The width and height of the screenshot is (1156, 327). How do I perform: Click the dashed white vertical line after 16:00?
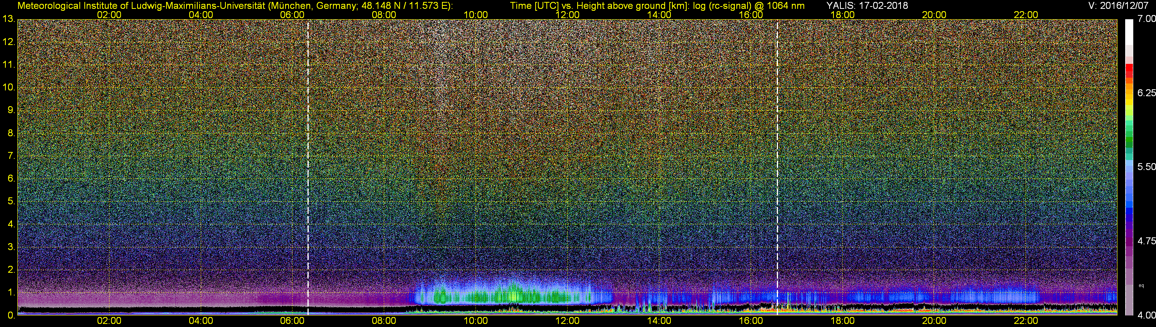[x=777, y=167]
